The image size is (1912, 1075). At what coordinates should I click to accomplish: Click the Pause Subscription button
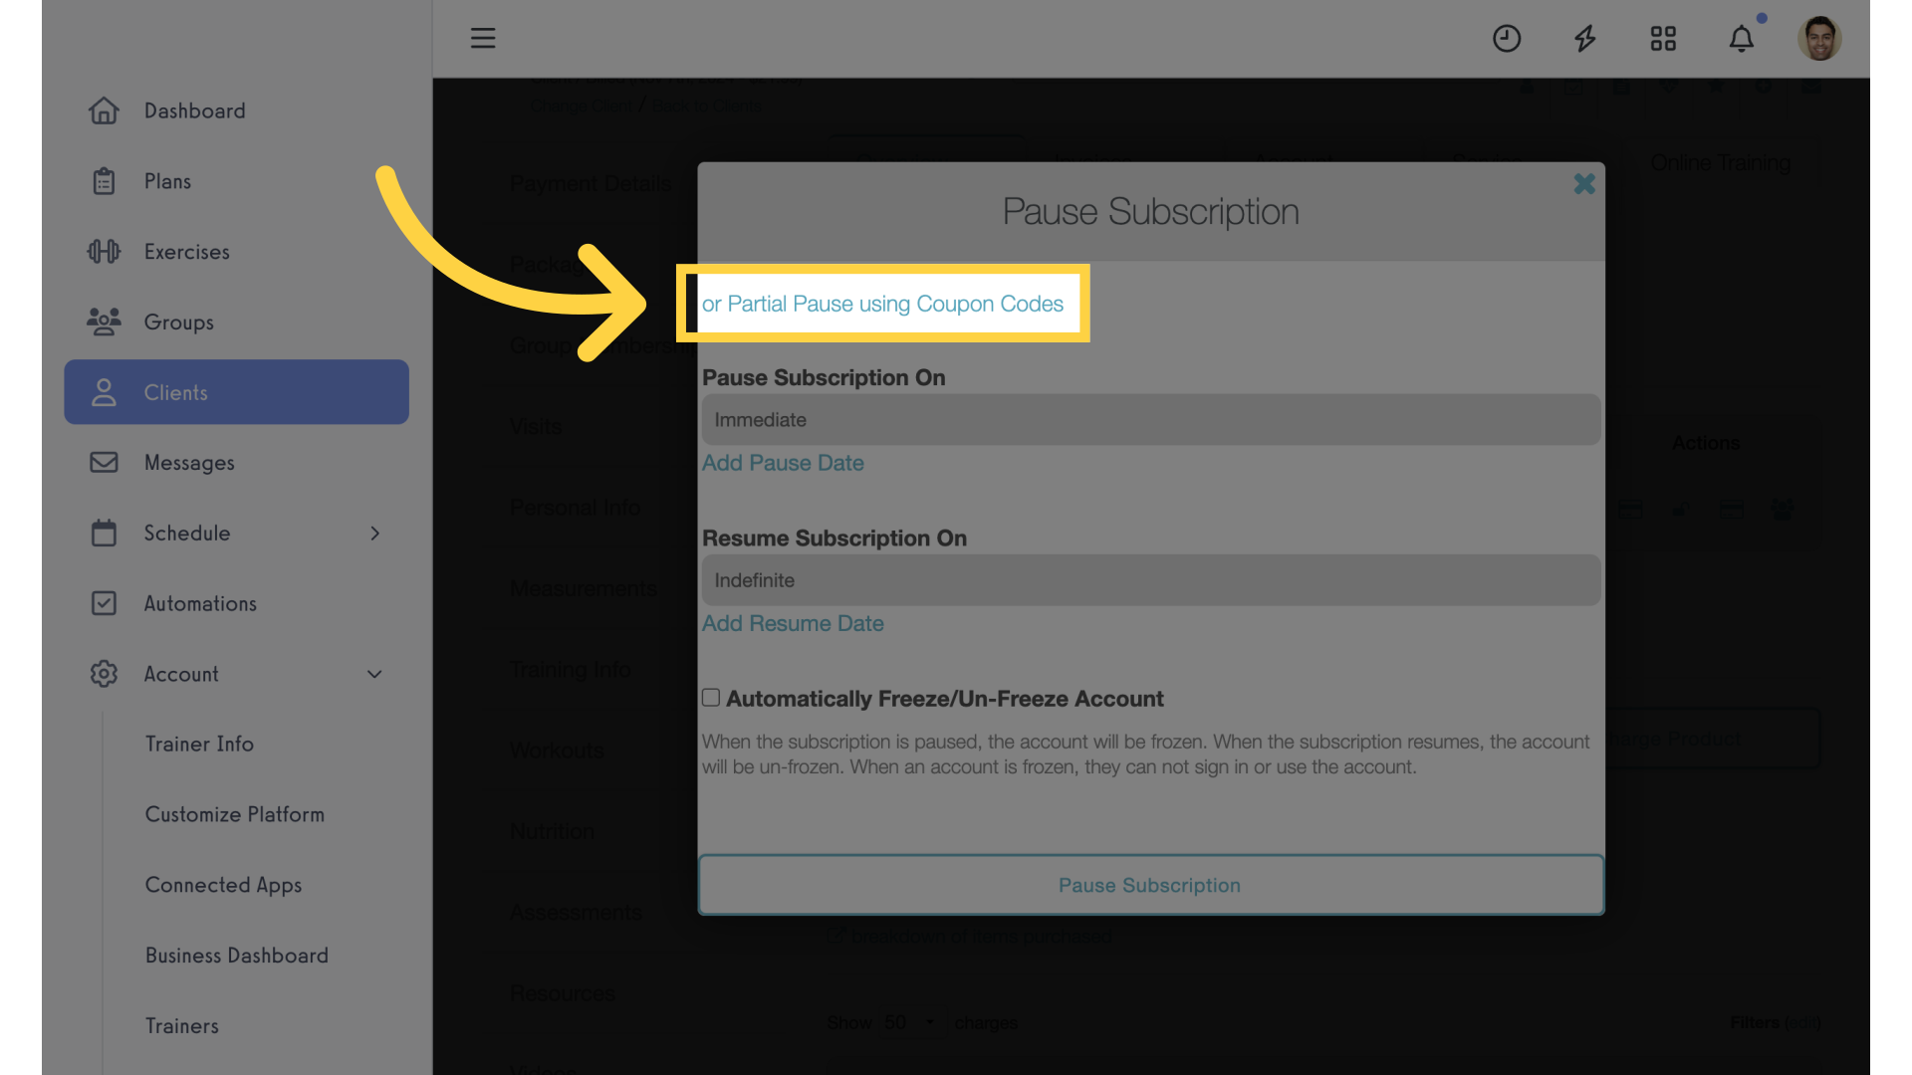(x=1149, y=883)
